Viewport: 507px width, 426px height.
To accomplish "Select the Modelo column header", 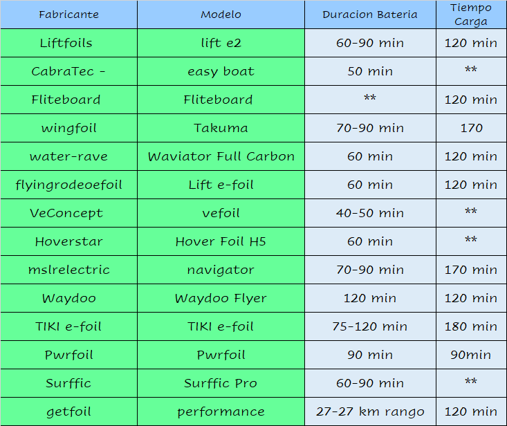I will pos(221,15).
